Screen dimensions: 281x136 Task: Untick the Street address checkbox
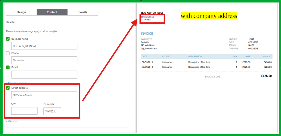[8, 88]
